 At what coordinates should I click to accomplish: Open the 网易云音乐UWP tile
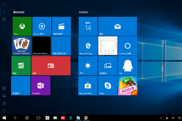pos(61,46)
